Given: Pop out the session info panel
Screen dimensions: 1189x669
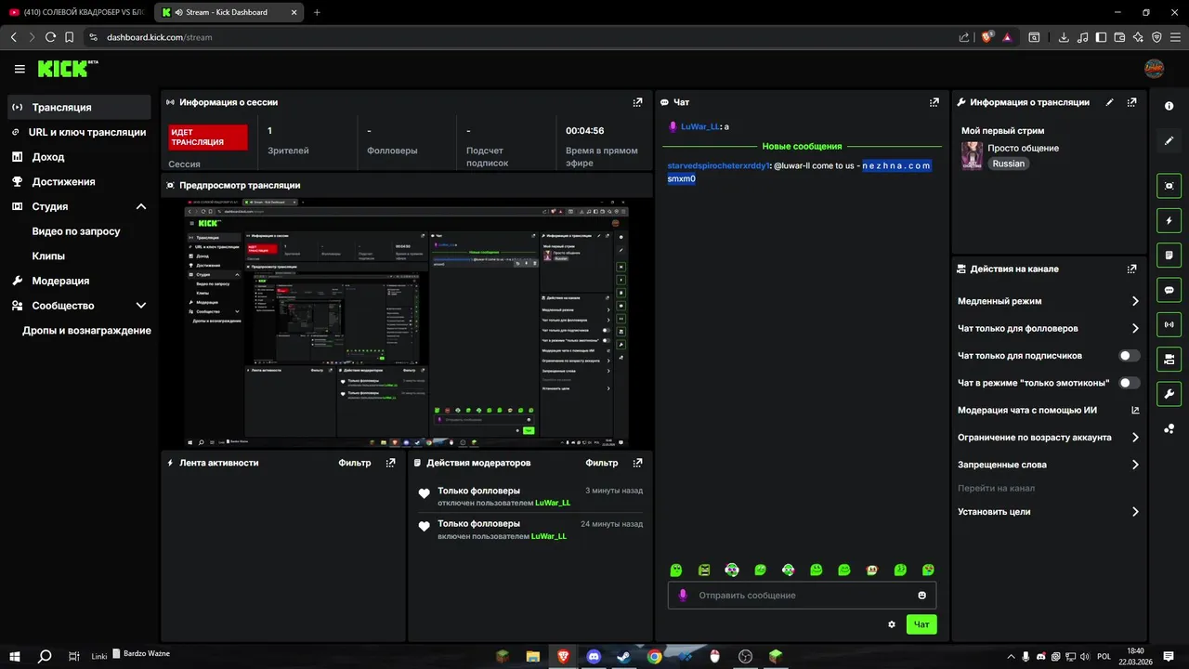Looking at the screenshot, I should [x=637, y=102].
